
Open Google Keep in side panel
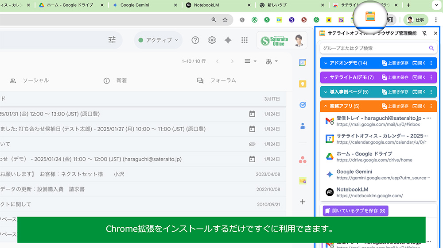tap(303, 84)
